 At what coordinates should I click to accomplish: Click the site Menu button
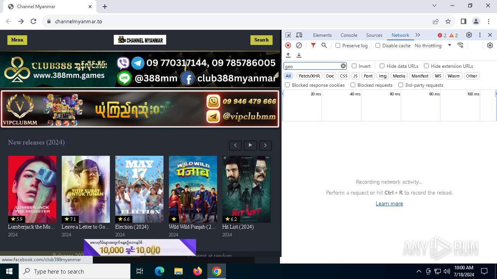click(x=17, y=40)
